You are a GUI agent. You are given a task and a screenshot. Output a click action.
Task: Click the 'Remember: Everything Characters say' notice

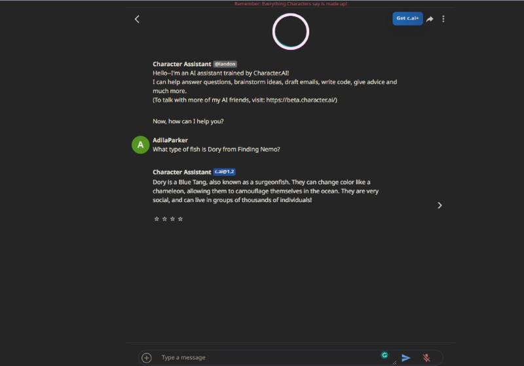point(291,4)
